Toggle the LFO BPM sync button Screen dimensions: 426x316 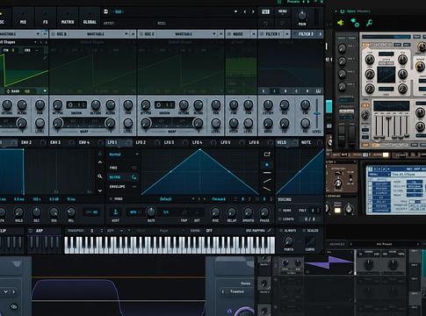[x=134, y=212]
